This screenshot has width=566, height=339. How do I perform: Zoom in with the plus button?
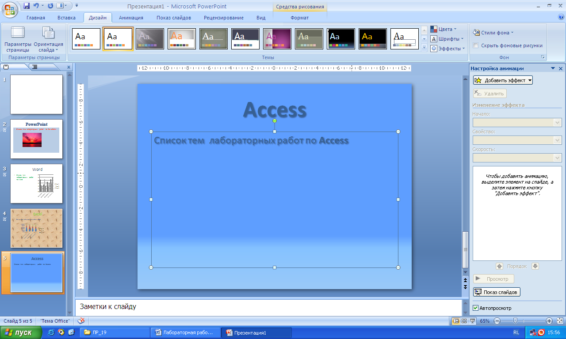tap(549, 321)
